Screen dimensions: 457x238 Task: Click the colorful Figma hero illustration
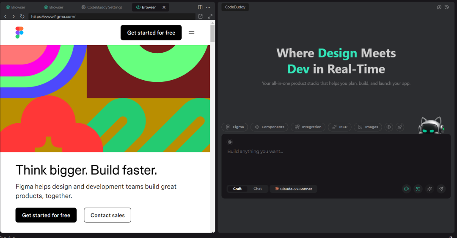(105, 98)
